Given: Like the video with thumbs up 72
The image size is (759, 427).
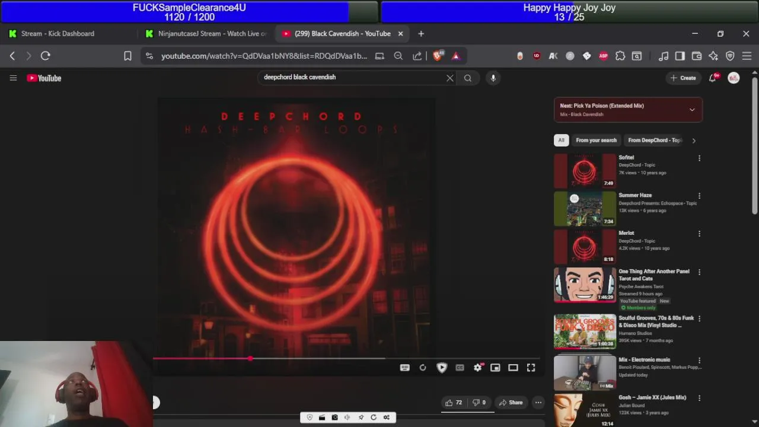Looking at the screenshot, I should (454, 403).
